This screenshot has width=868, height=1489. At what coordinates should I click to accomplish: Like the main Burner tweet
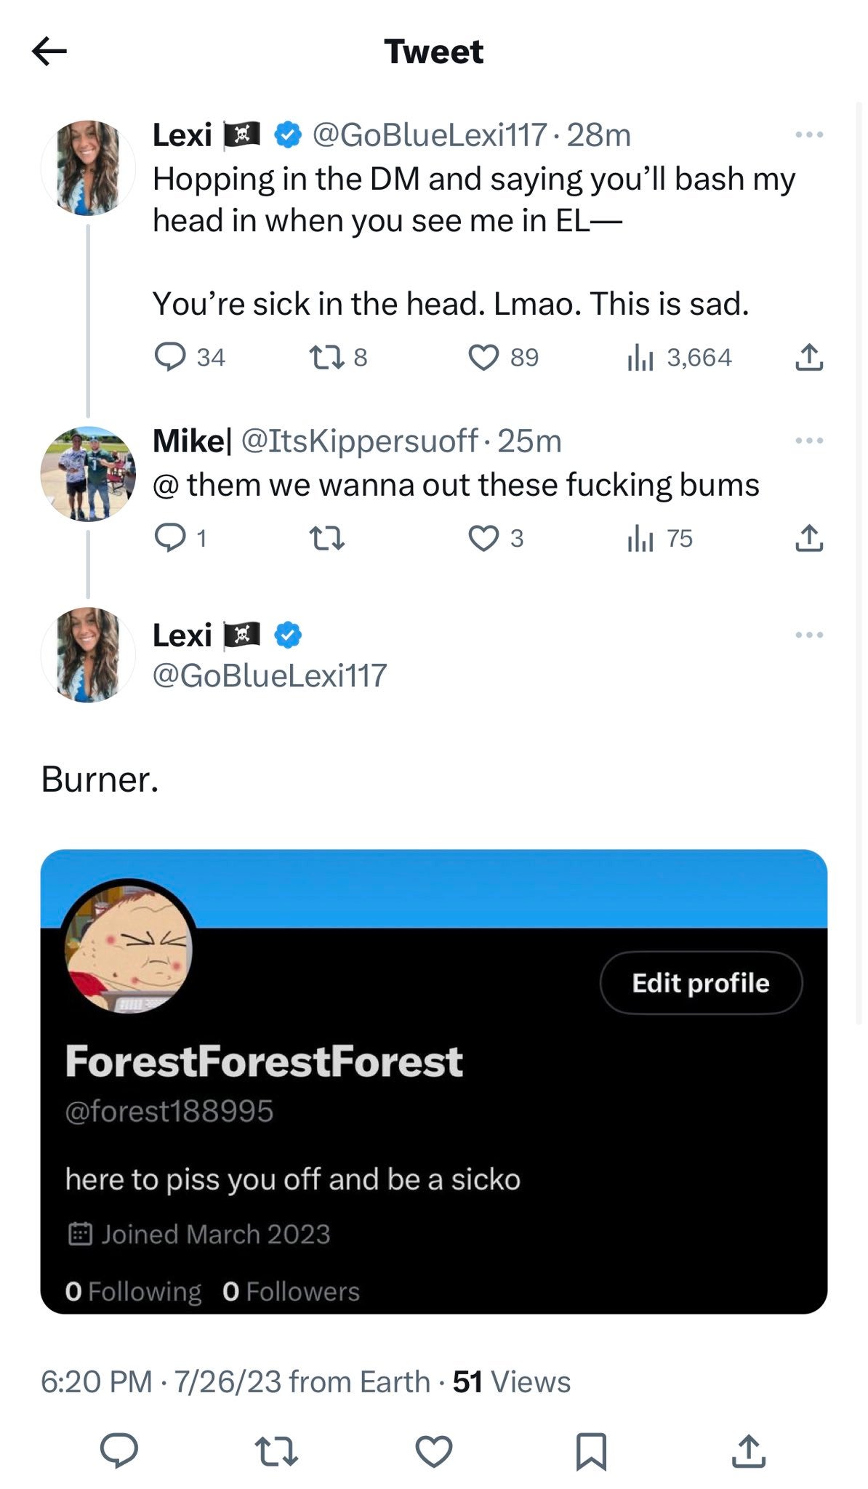coord(433,1451)
